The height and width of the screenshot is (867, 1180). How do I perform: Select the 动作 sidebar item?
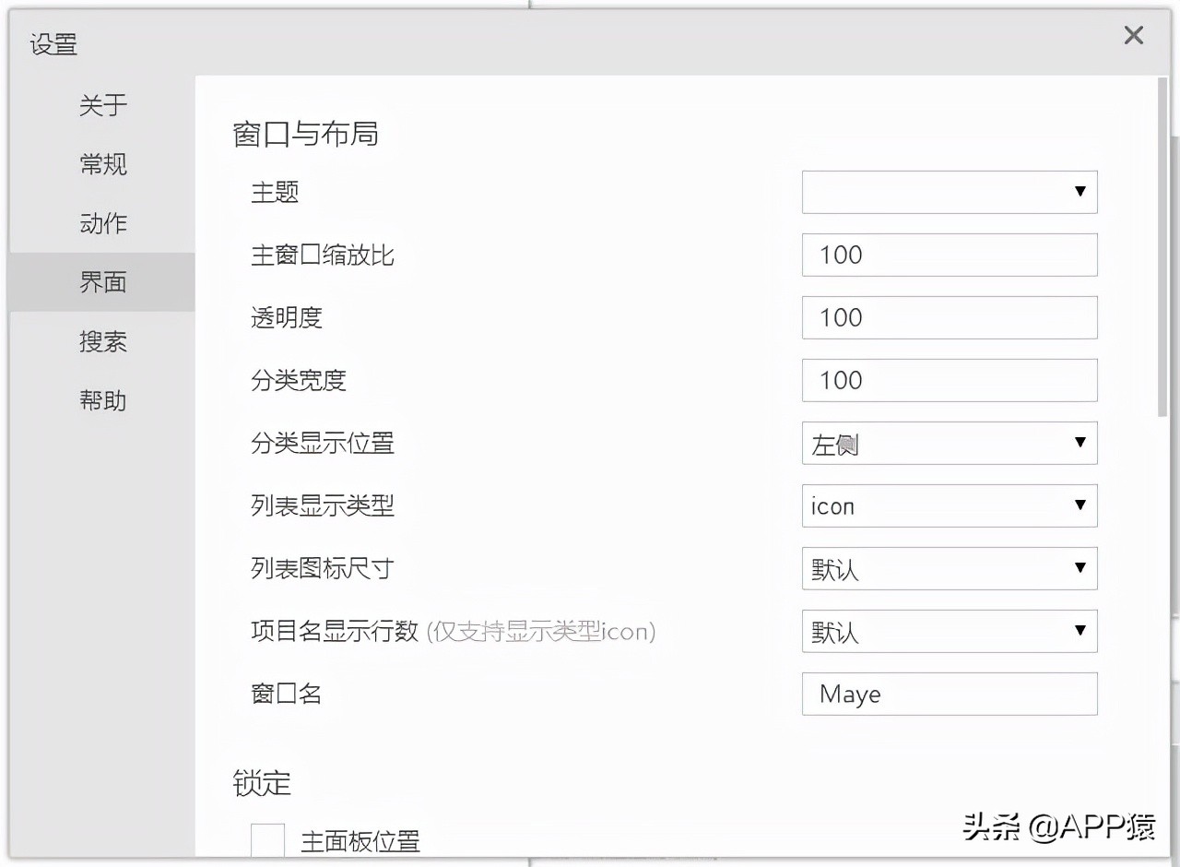point(102,224)
